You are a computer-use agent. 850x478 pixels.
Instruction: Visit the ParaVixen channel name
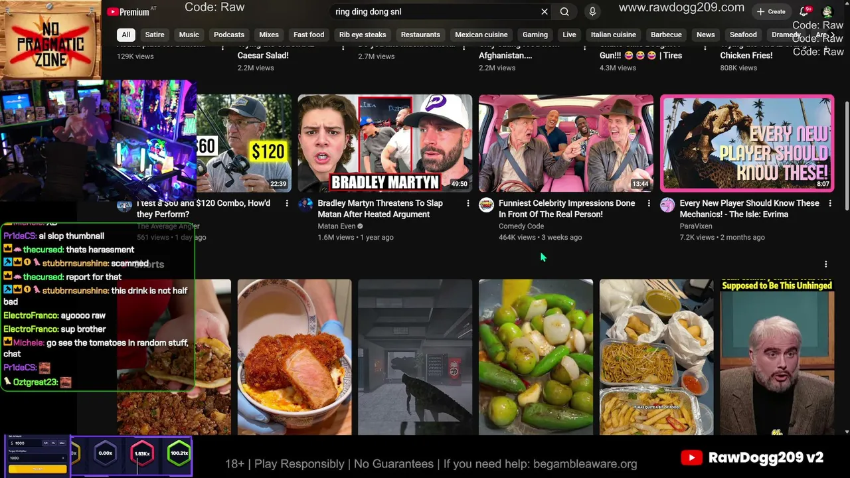coord(696,226)
